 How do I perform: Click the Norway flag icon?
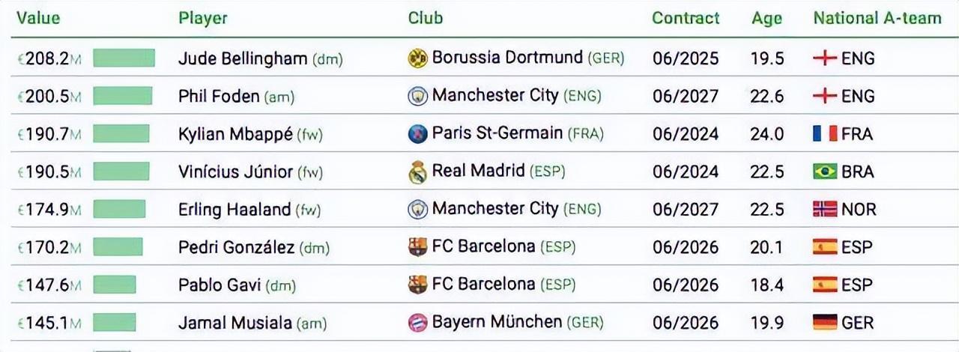[x=825, y=210]
